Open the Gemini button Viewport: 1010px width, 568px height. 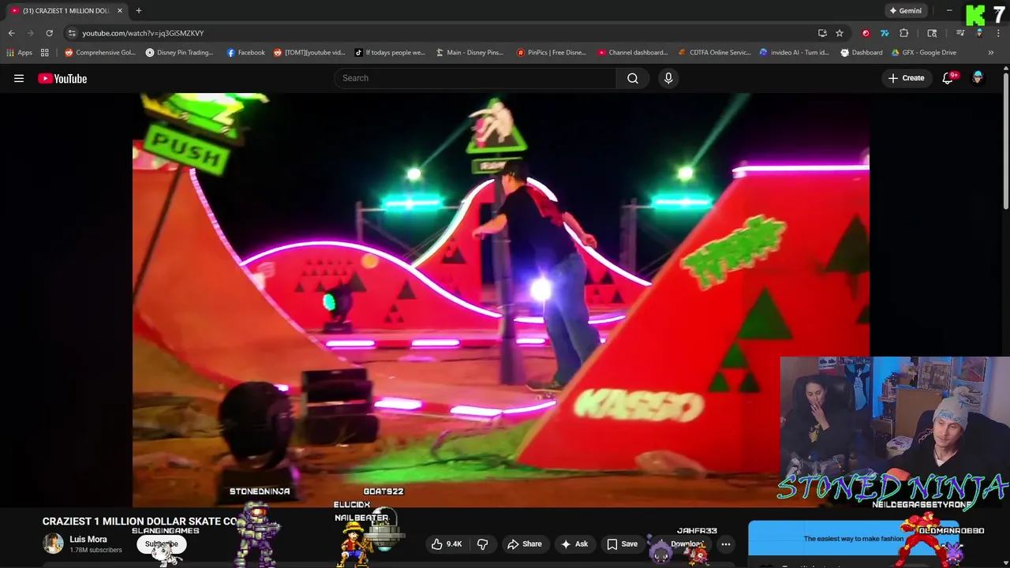click(x=905, y=10)
